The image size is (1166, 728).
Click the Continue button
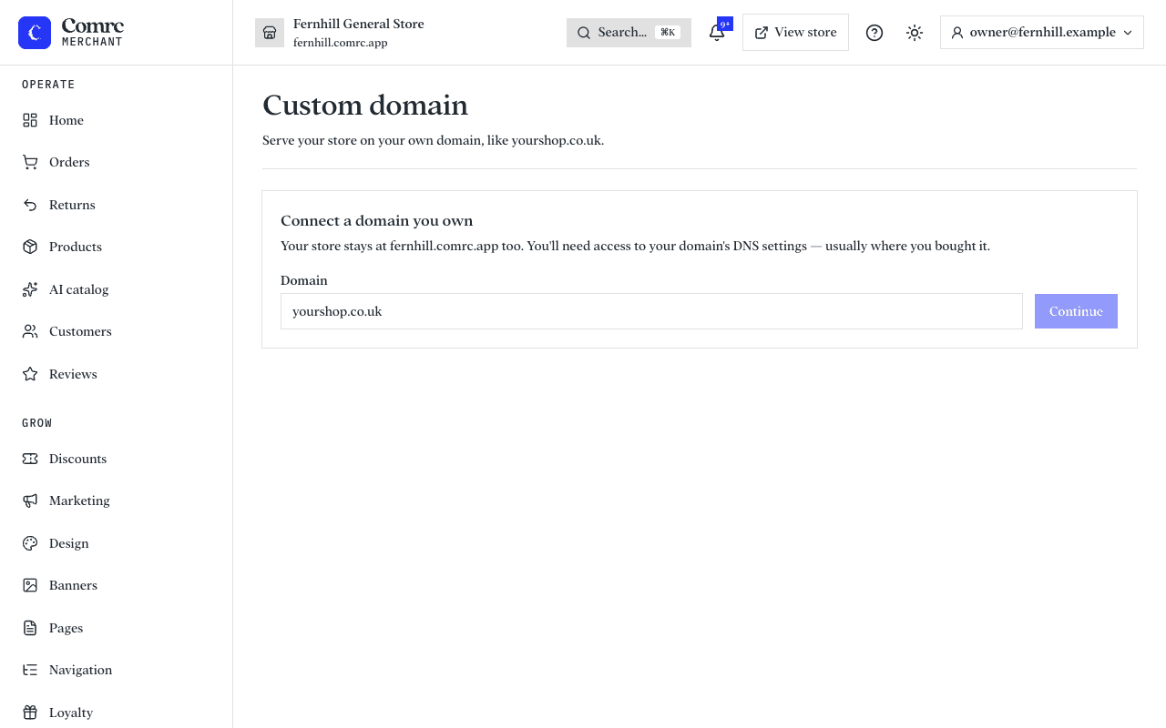tap(1076, 311)
